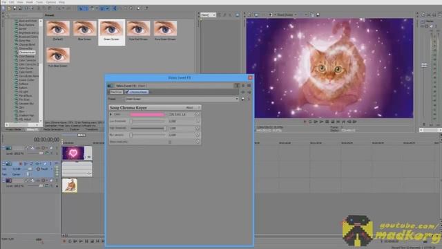The height and width of the screenshot is (249, 442).
Task: Select the cat image clip on the timeline
Action: 70,185
